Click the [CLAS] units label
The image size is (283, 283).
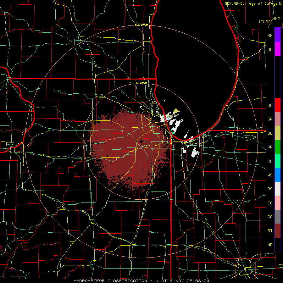tap(266, 22)
